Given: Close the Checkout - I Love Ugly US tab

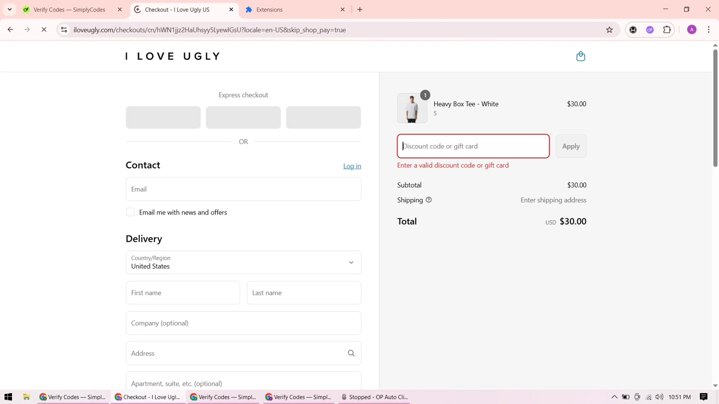Looking at the screenshot, I should pyautogui.click(x=231, y=10).
